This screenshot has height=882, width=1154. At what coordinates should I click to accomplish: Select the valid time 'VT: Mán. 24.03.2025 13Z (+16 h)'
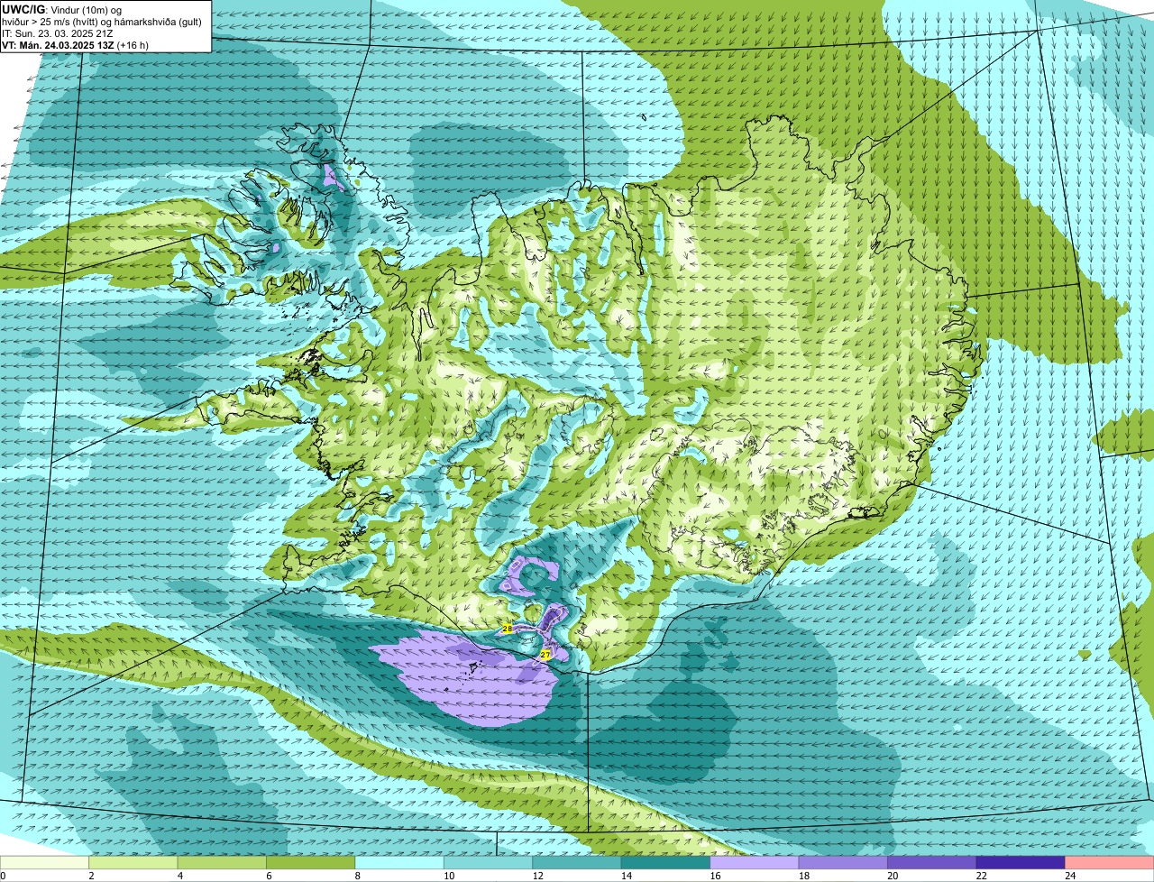point(76,44)
